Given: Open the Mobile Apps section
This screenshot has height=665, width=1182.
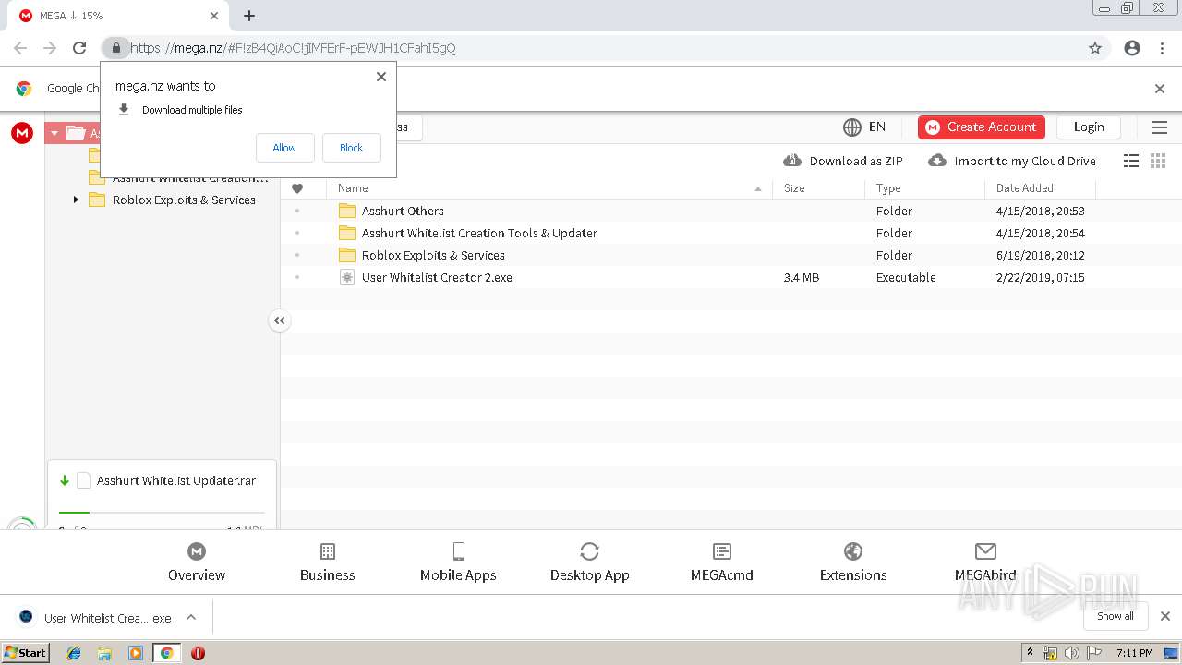Looking at the screenshot, I should 458,562.
